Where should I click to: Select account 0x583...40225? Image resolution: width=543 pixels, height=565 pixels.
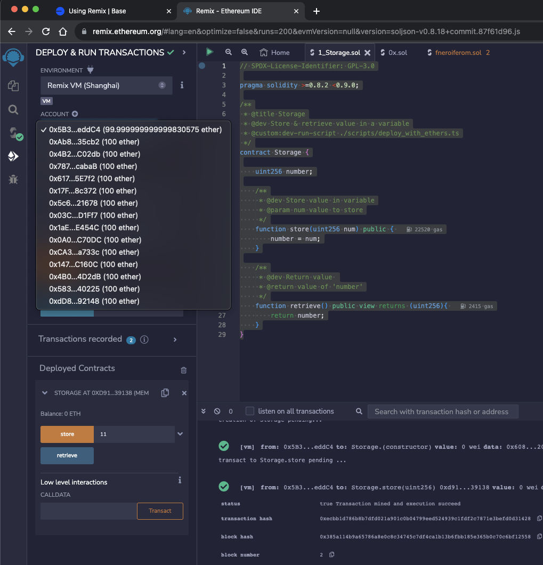(x=133, y=289)
